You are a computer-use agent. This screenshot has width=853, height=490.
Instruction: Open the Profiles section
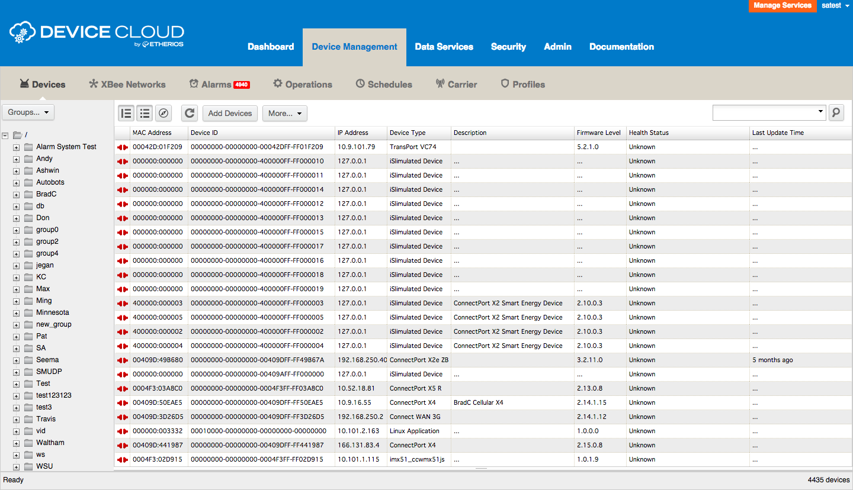[x=523, y=84]
